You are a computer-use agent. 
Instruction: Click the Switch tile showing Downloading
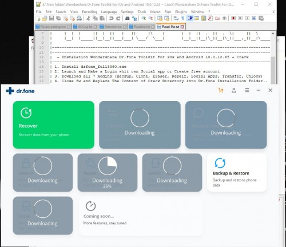coord(172,172)
